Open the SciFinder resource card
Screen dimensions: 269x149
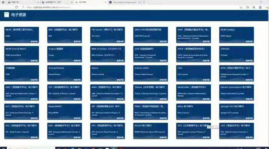click(237, 54)
